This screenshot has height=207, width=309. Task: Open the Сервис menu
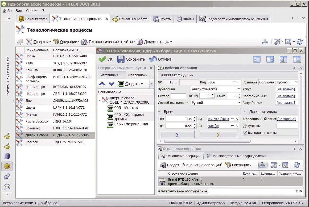32,11
